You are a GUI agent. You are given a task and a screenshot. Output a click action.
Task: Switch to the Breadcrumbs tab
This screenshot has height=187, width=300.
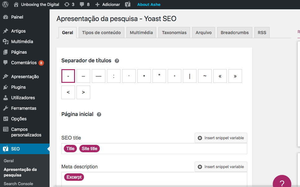click(235, 32)
